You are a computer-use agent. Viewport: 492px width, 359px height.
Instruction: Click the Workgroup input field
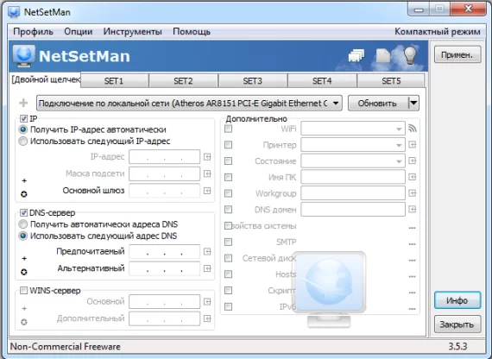click(353, 193)
